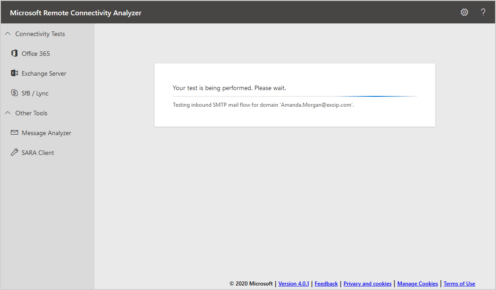Click the Other Tools section label
Viewport: 496px width, 290px height.
coord(31,113)
